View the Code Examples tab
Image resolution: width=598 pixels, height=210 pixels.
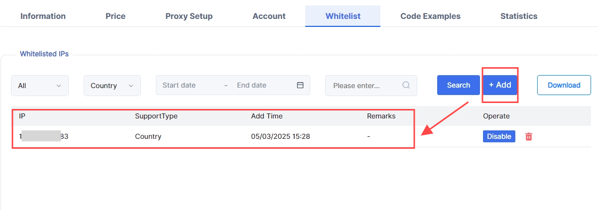pyautogui.click(x=430, y=16)
